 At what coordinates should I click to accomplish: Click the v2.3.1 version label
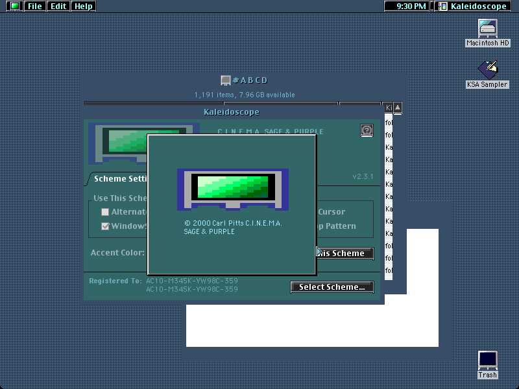(x=363, y=176)
